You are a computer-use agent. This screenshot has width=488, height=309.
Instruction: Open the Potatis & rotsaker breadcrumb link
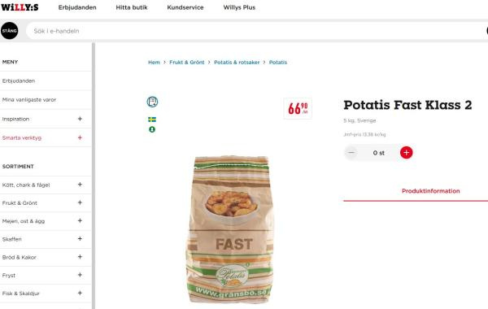pyautogui.click(x=237, y=63)
